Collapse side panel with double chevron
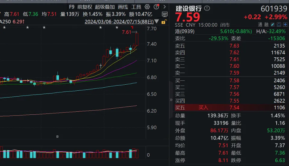The image size is (289, 166). [x=171, y=100]
